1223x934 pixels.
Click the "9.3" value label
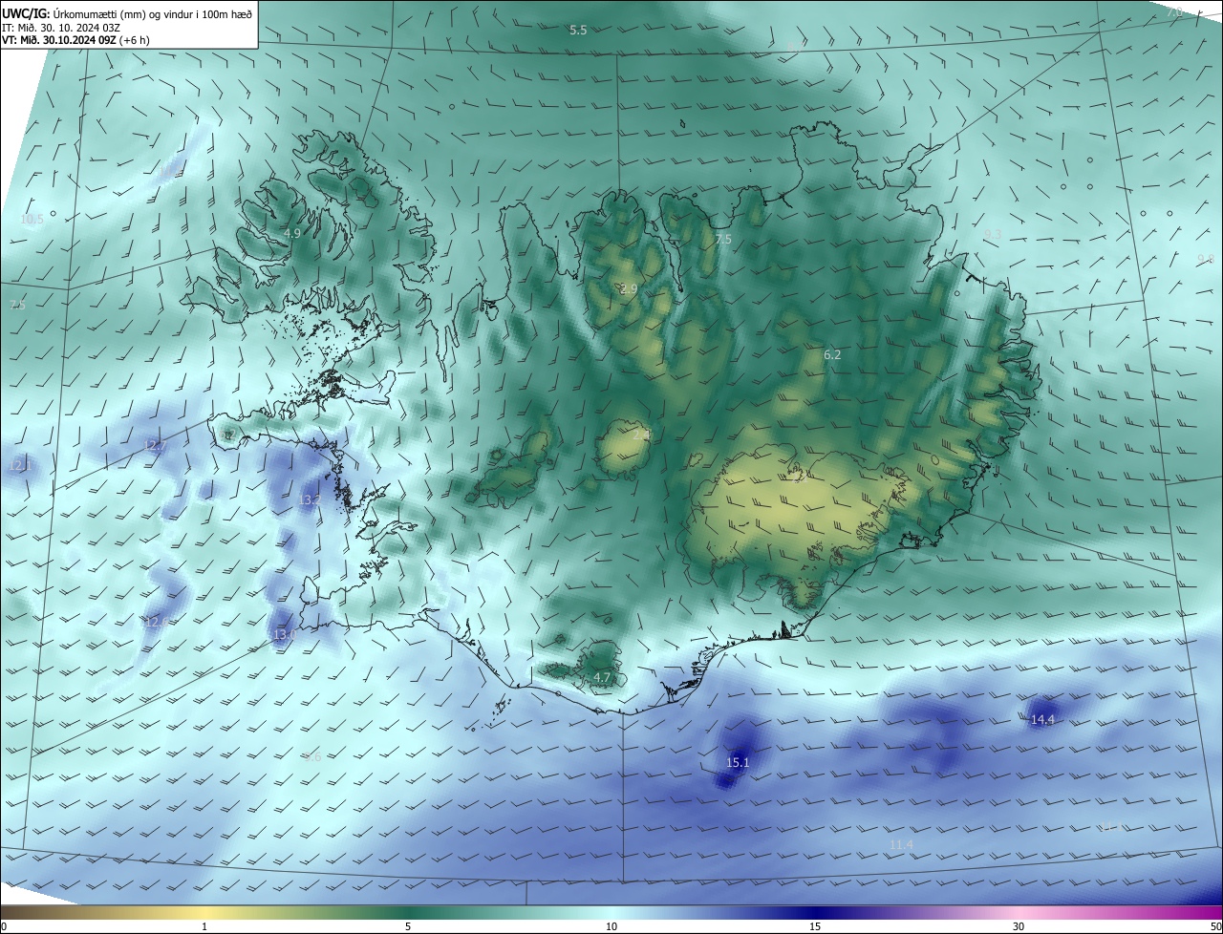(993, 234)
